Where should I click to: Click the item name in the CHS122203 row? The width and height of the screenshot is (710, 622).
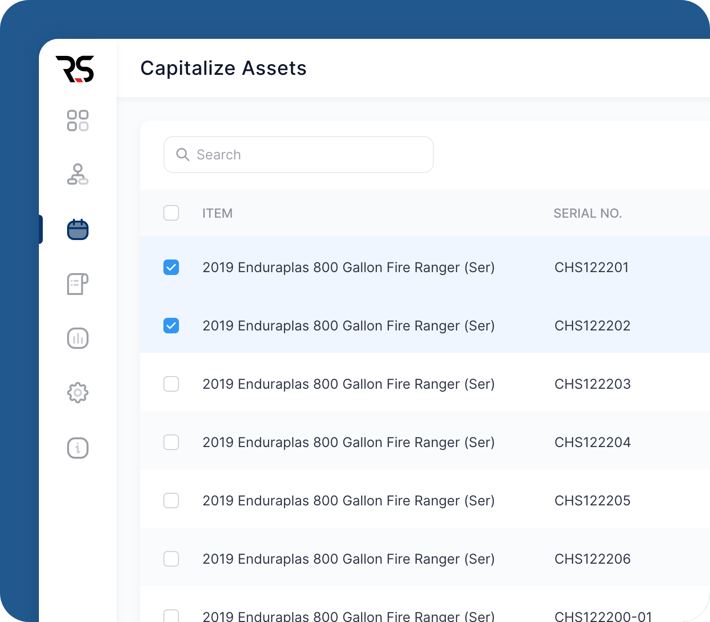[349, 384]
